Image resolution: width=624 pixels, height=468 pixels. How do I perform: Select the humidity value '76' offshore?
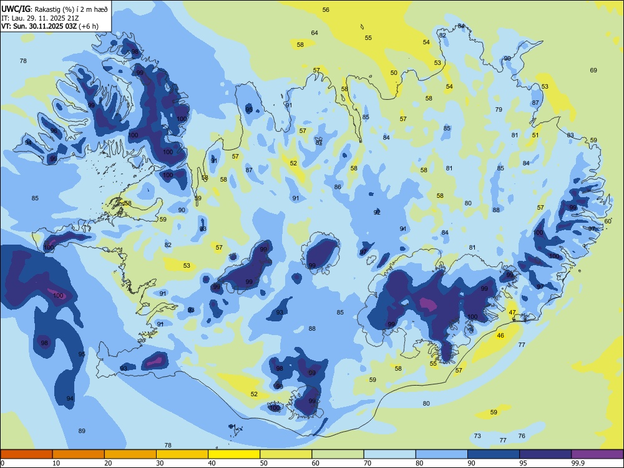click(522, 436)
